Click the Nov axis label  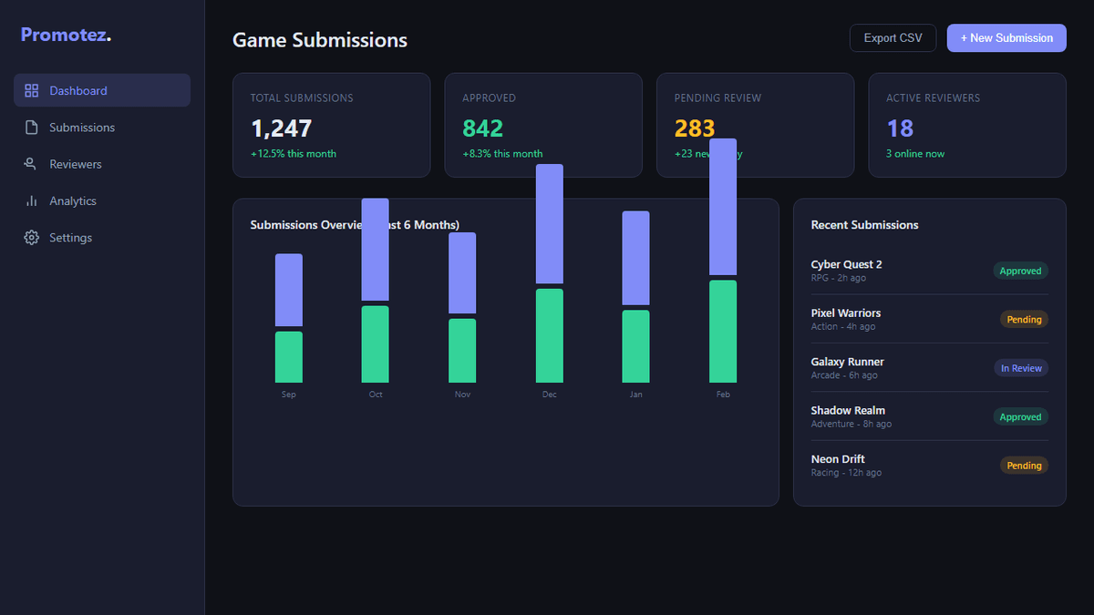point(462,395)
